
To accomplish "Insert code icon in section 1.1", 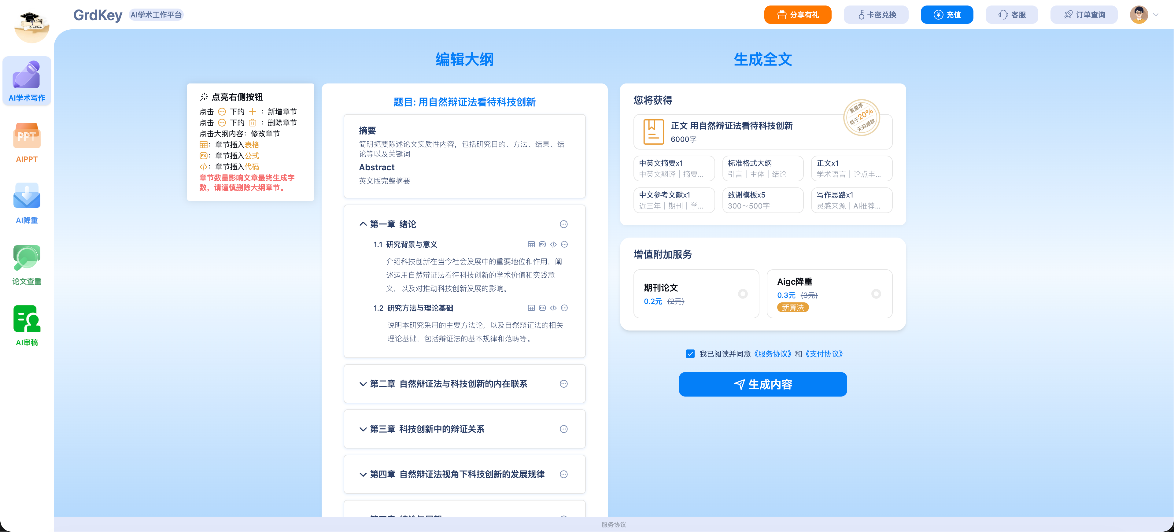I will coord(553,244).
